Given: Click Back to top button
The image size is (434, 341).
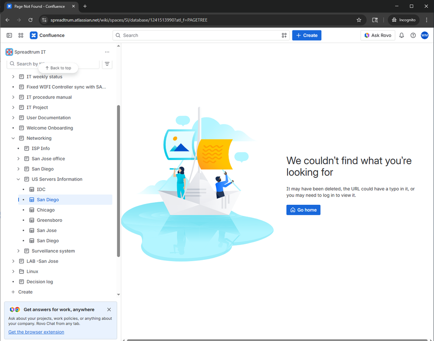Looking at the screenshot, I should pyautogui.click(x=58, y=68).
